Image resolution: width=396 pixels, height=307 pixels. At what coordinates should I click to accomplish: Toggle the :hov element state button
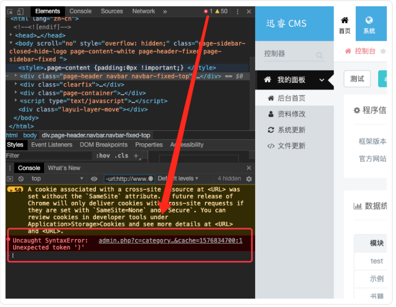[104, 156]
